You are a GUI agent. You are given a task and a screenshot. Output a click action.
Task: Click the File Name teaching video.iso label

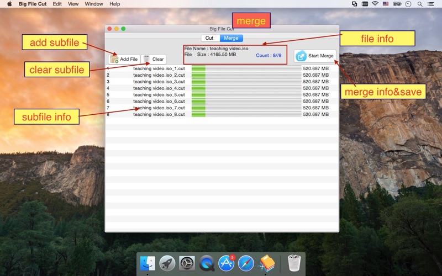(216, 49)
